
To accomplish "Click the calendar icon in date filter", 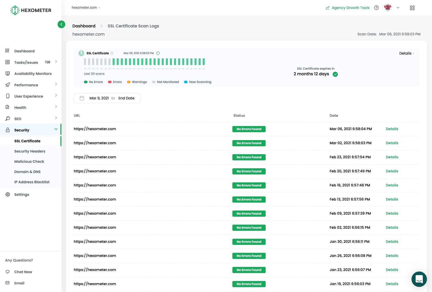I will (82, 98).
